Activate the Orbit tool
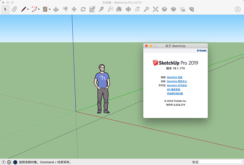Screen dimensions: 244x165 click(128, 9)
